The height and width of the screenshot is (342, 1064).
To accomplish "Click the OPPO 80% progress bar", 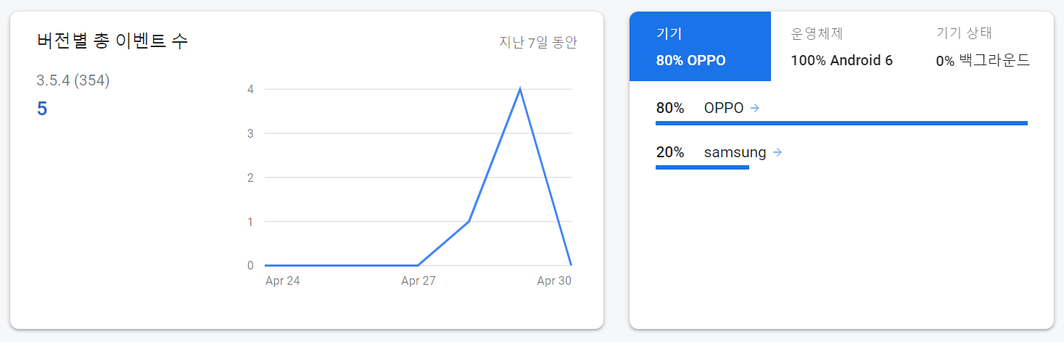I will click(x=841, y=123).
